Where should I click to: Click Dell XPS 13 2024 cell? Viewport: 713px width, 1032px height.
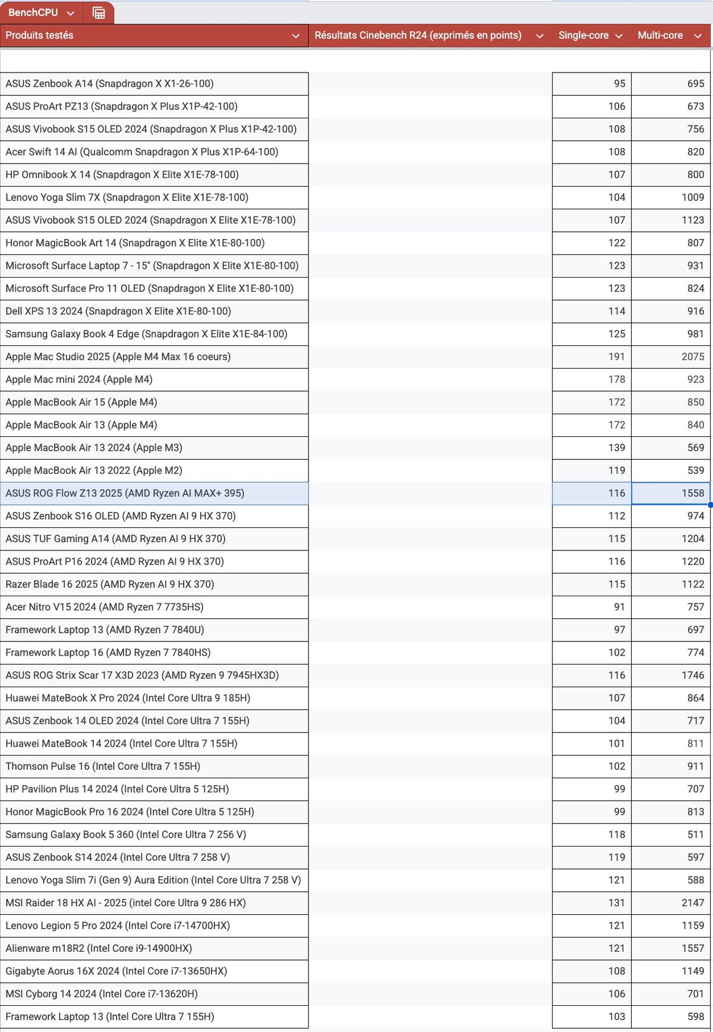[154, 311]
